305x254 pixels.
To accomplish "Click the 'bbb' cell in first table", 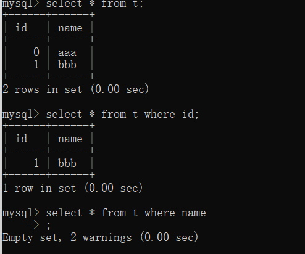I will coord(67,65).
